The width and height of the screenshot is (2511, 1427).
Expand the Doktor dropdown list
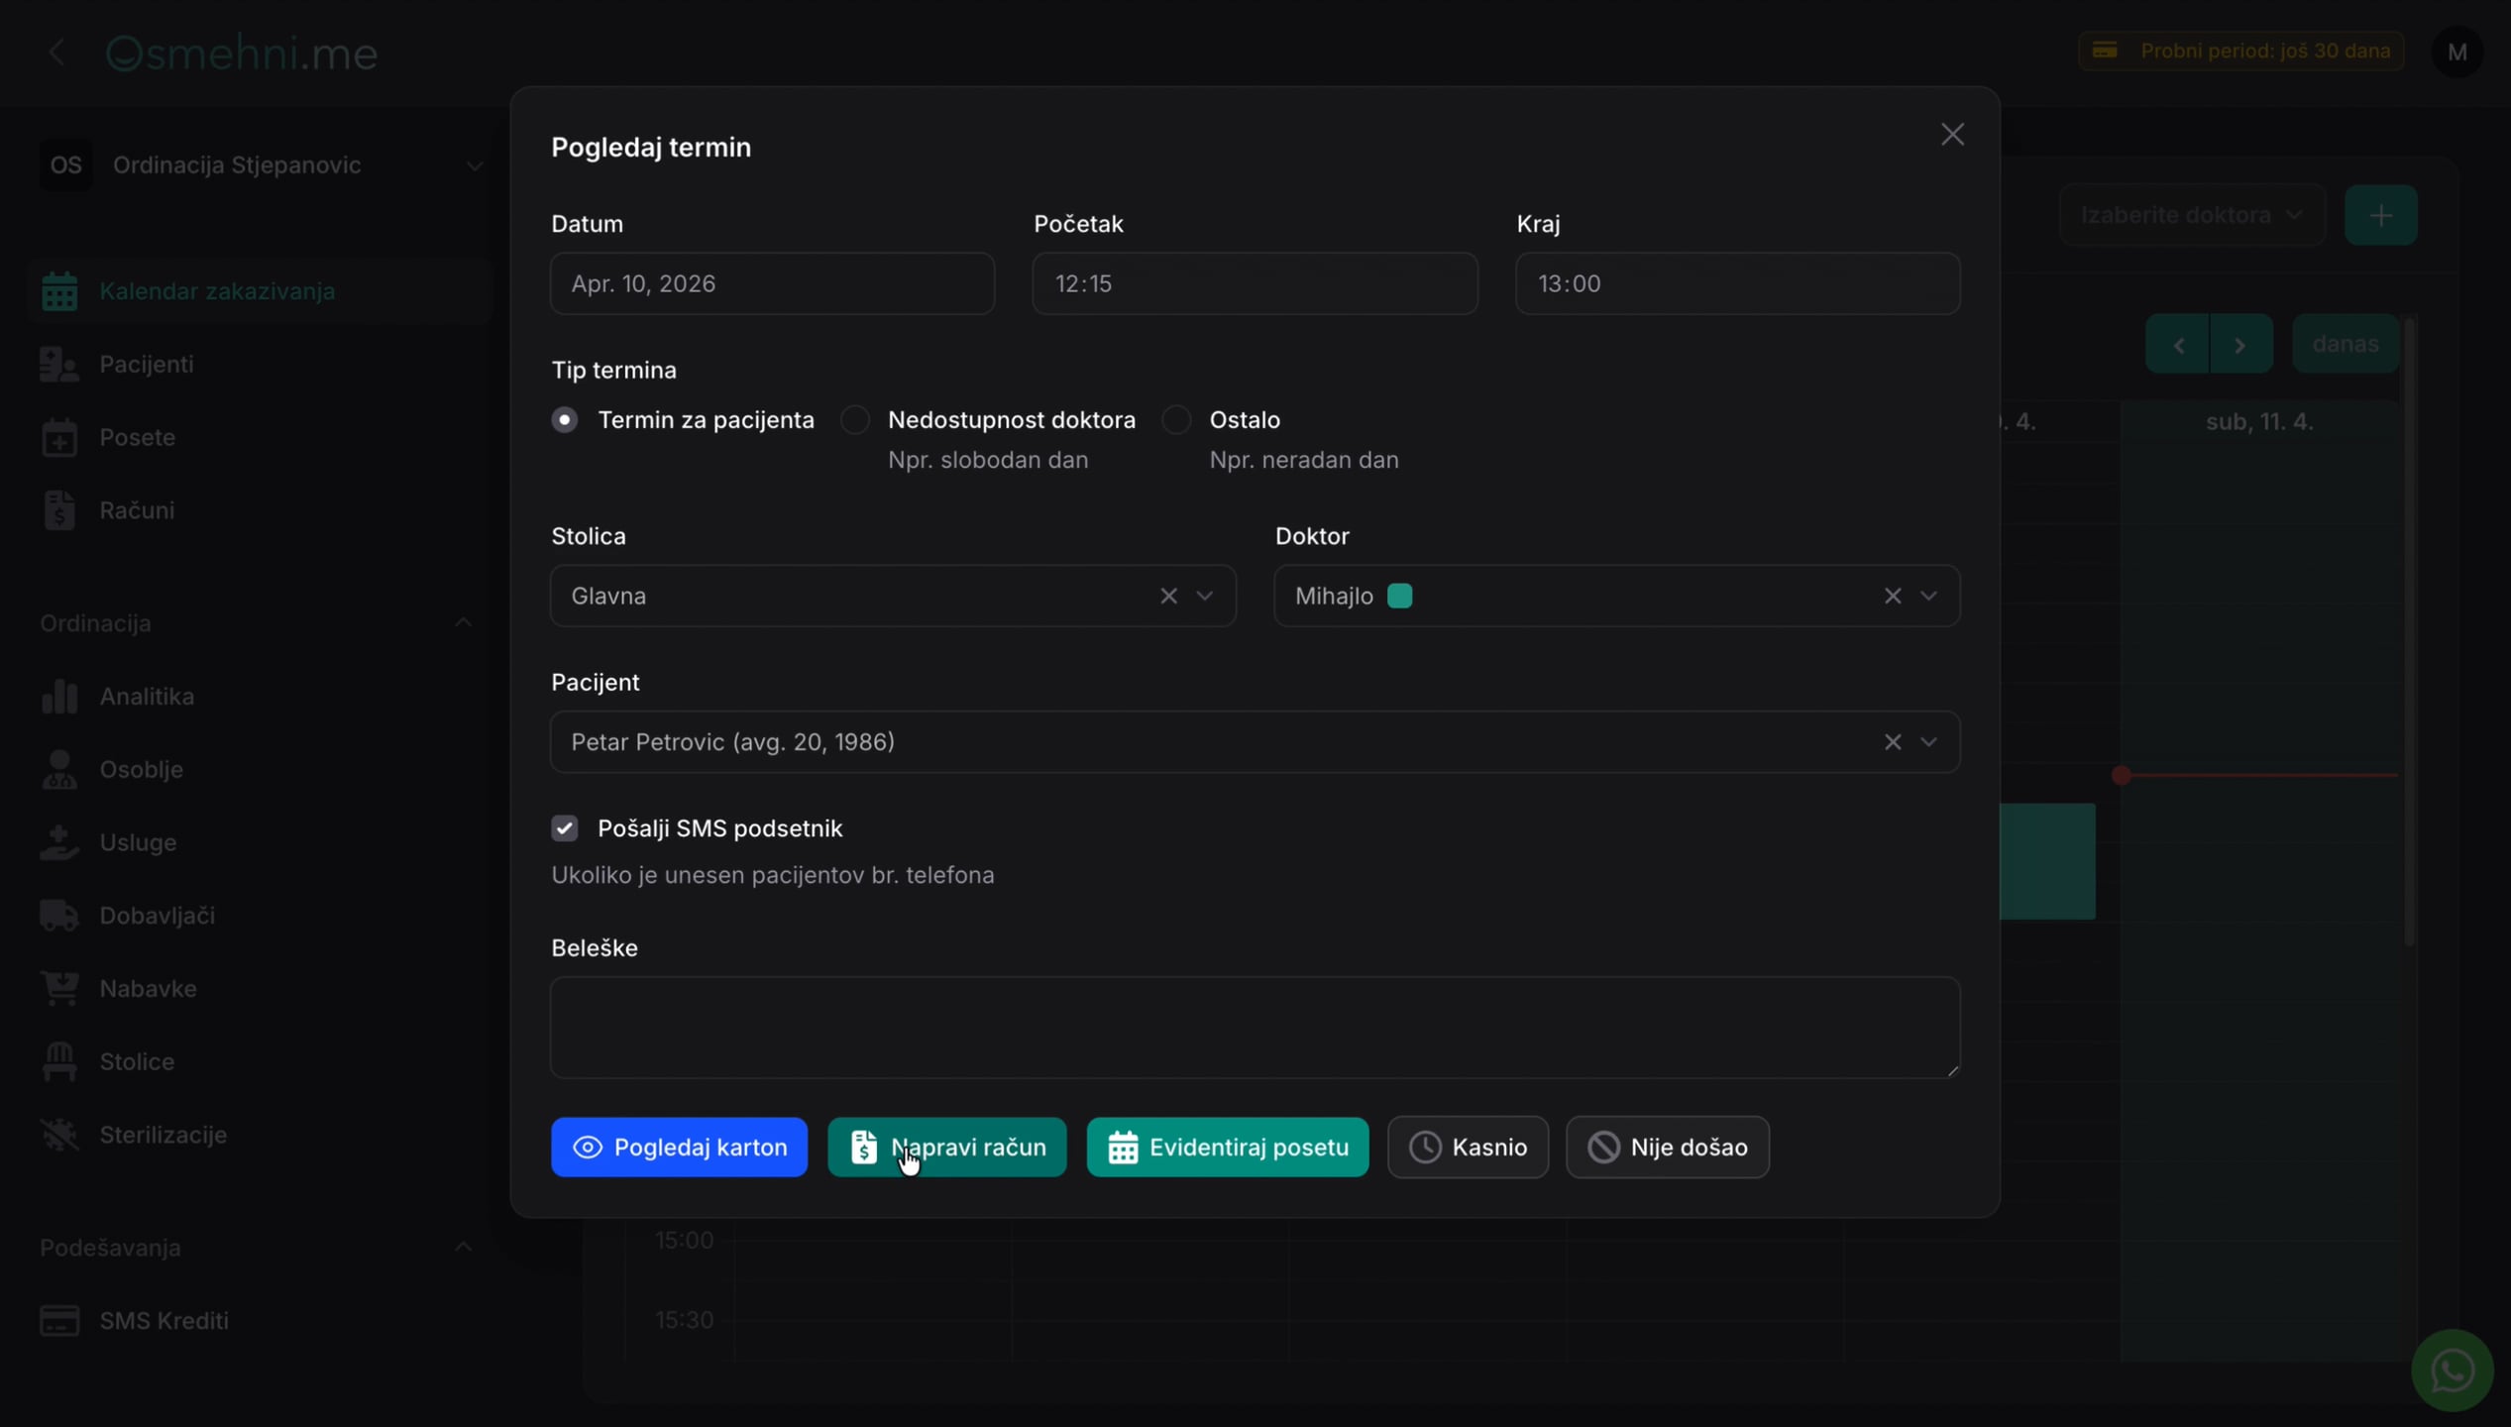[x=1927, y=596]
